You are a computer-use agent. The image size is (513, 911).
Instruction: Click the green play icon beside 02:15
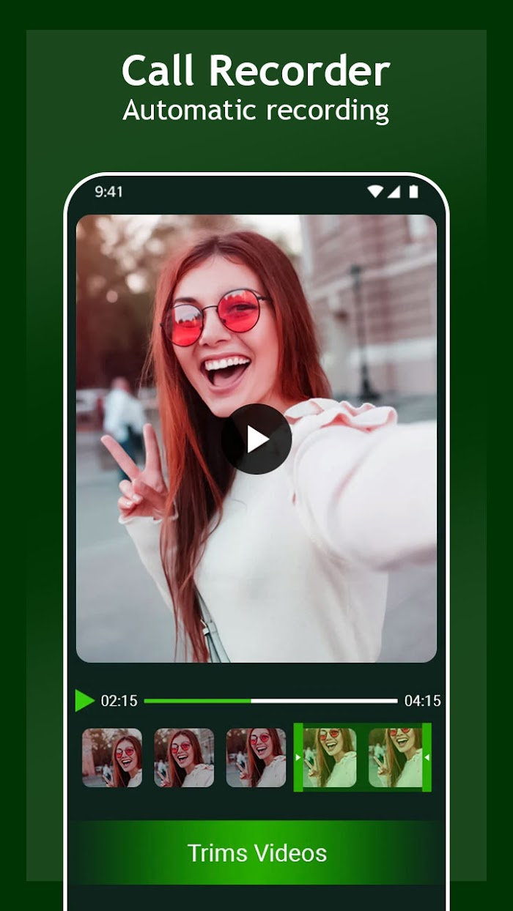[x=84, y=701]
